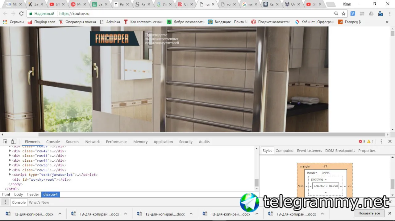This screenshot has height=221, width=395.
Task: Click the zoom magnifier icon in address bar
Action: pyautogui.click(x=336, y=14)
